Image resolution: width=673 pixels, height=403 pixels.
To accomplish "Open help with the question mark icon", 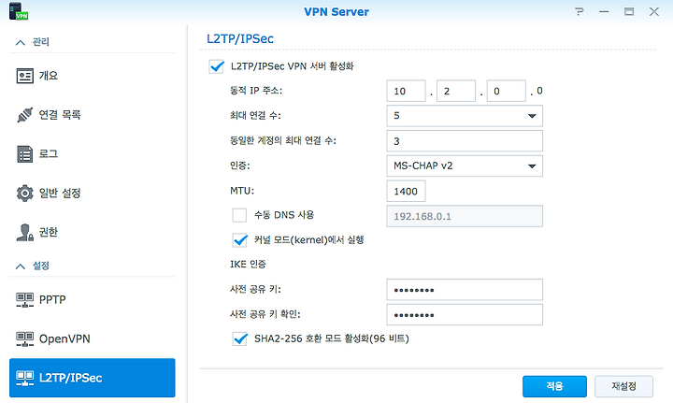I will [x=580, y=11].
